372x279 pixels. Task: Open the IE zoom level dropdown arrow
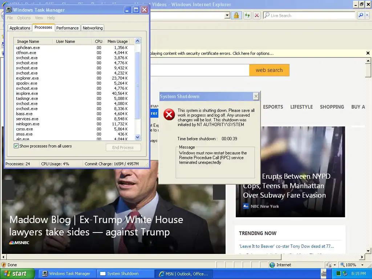click(362, 265)
